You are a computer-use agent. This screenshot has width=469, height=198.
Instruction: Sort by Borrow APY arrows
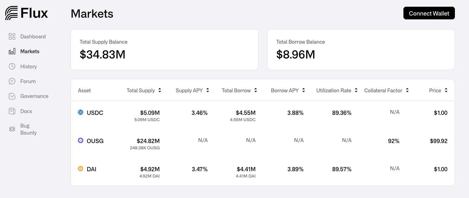coord(304,90)
